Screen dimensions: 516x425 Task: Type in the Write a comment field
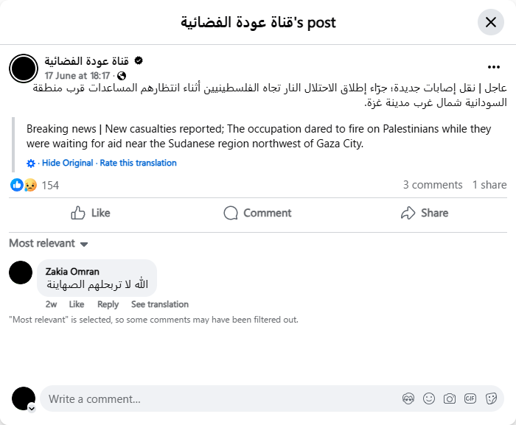point(221,398)
